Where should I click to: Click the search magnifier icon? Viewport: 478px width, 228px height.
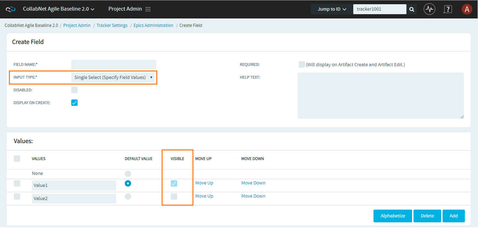pos(412,10)
